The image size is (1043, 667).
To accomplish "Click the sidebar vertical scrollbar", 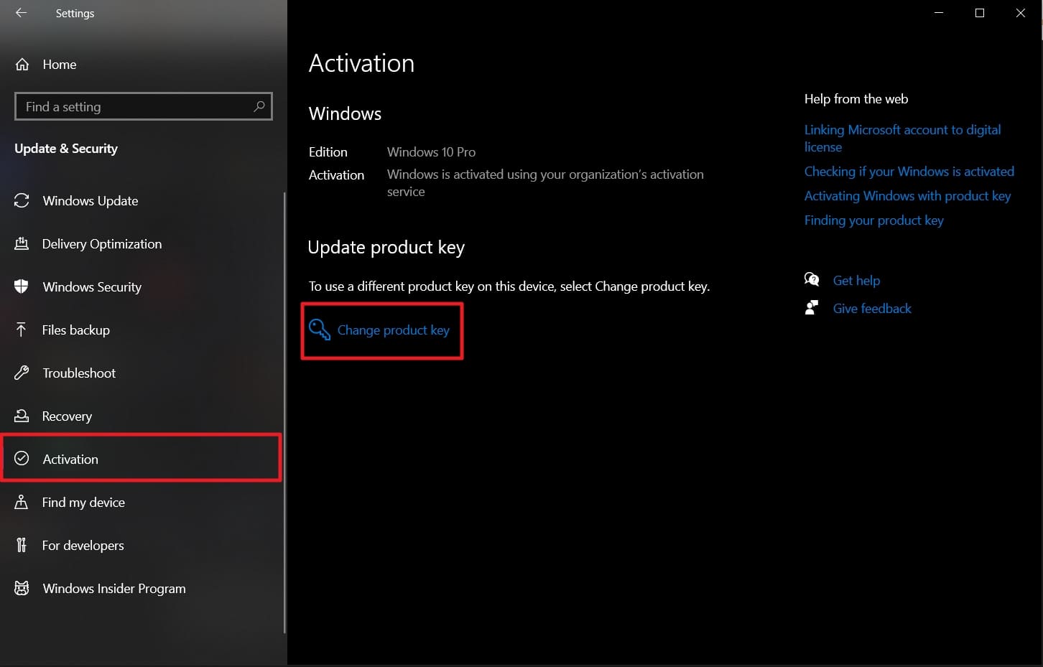I will tap(284, 413).
